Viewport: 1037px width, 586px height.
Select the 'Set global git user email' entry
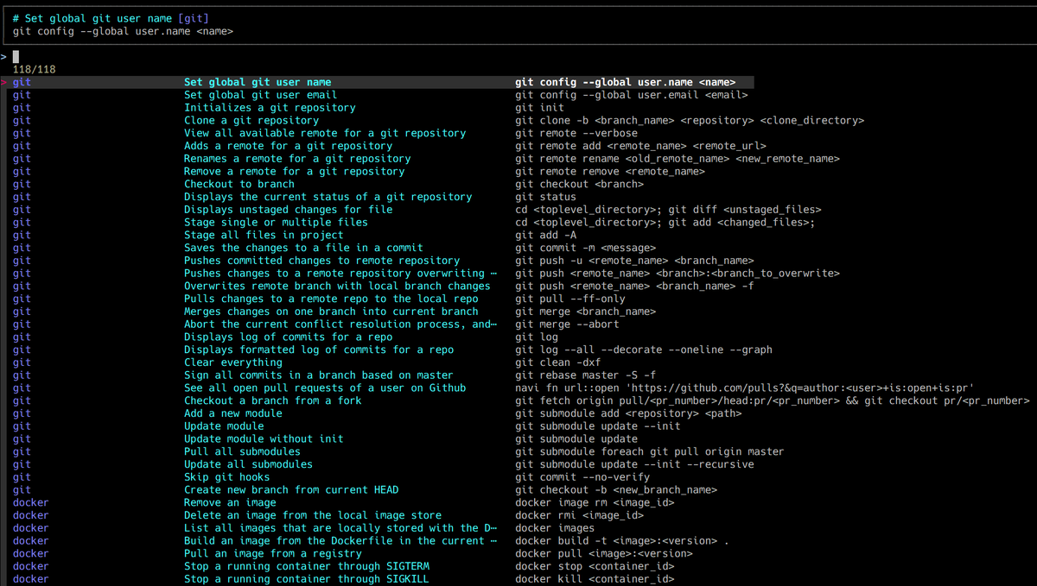coord(260,95)
